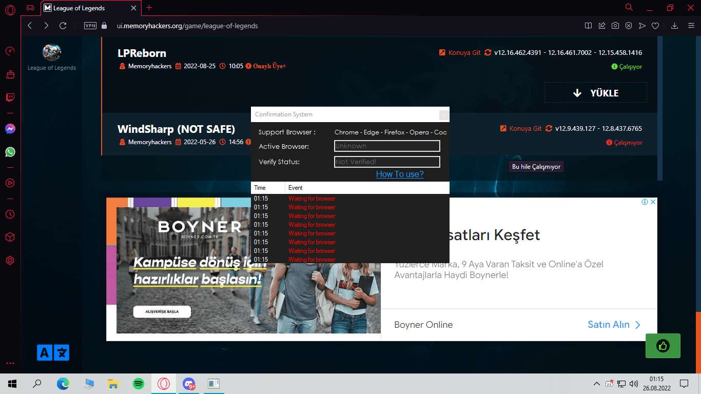Open Easy Setup sliders icon
The width and height of the screenshot is (701, 394).
(x=690, y=26)
